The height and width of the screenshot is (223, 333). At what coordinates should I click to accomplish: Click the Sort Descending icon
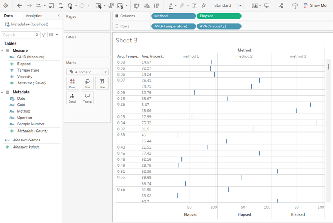157,5
